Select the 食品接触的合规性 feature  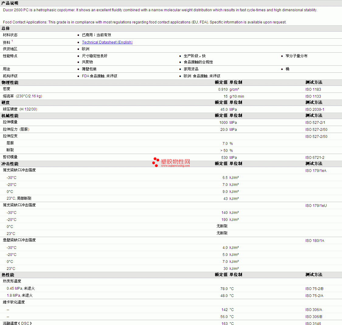pos(198,62)
